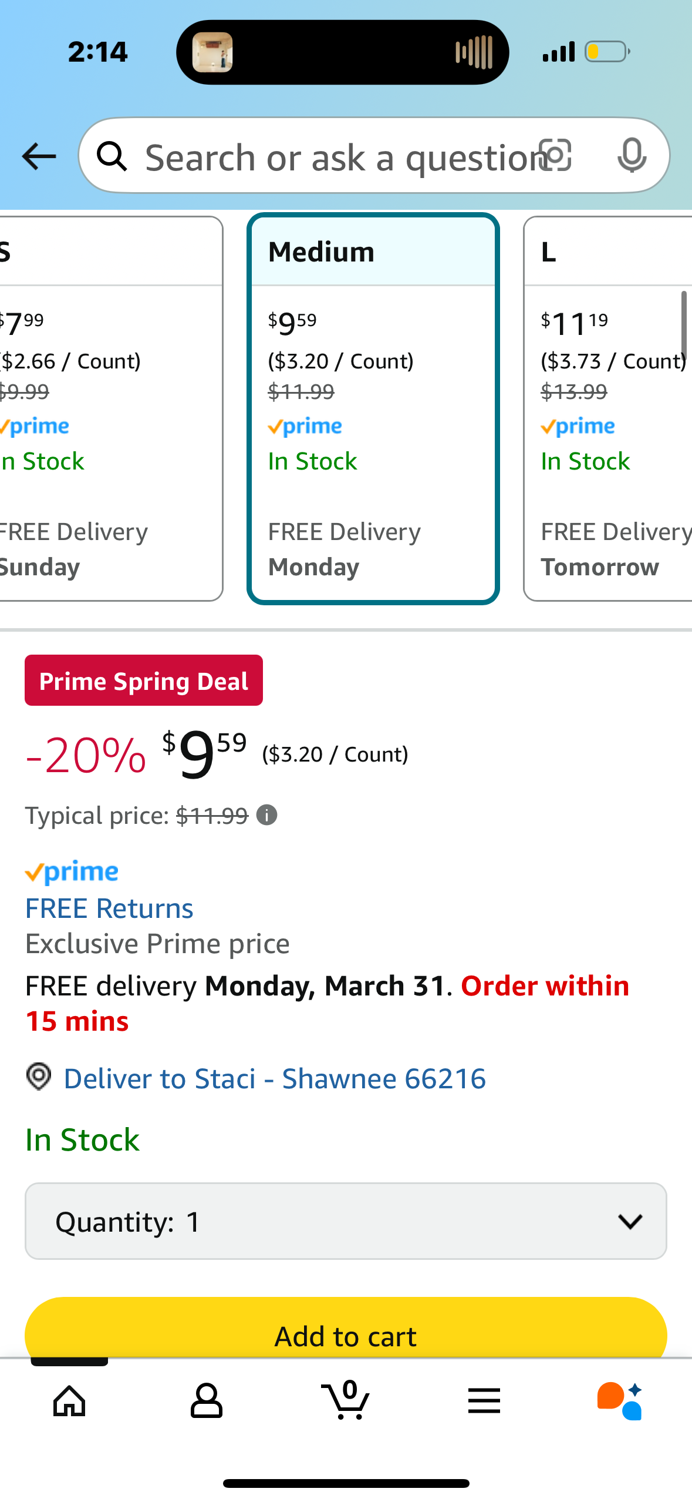
Task: Open the Rufus AI assistant icon
Action: point(620,1400)
